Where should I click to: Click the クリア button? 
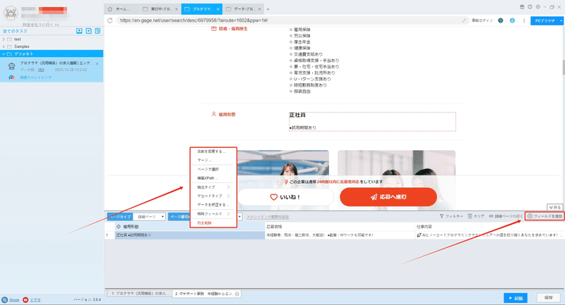click(x=476, y=216)
